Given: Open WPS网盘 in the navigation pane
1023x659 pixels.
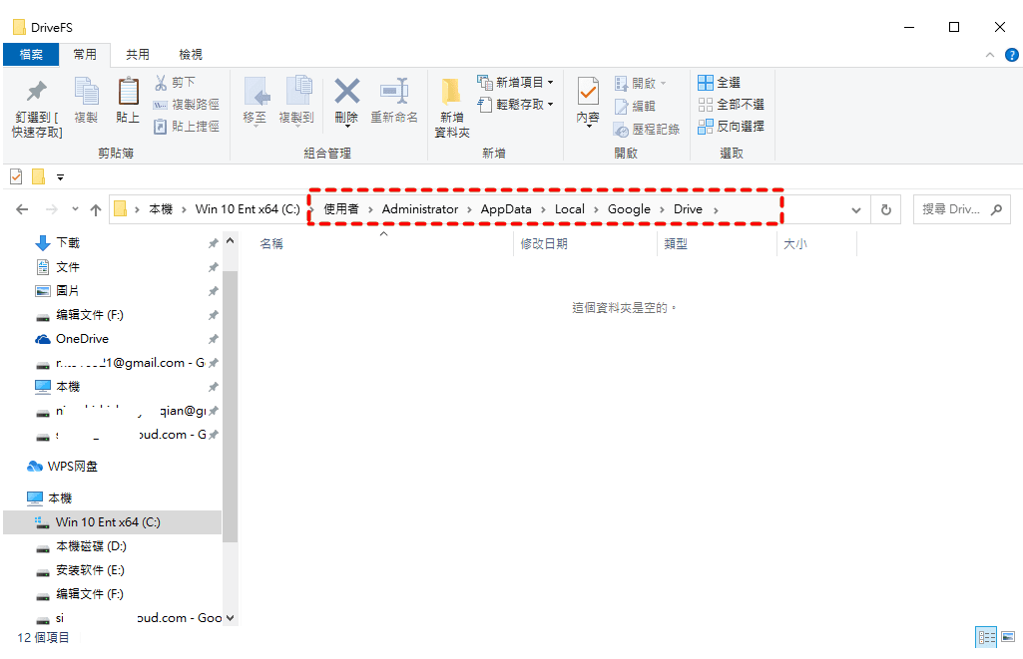Looking at the screenshot, I should coord(72,466).
